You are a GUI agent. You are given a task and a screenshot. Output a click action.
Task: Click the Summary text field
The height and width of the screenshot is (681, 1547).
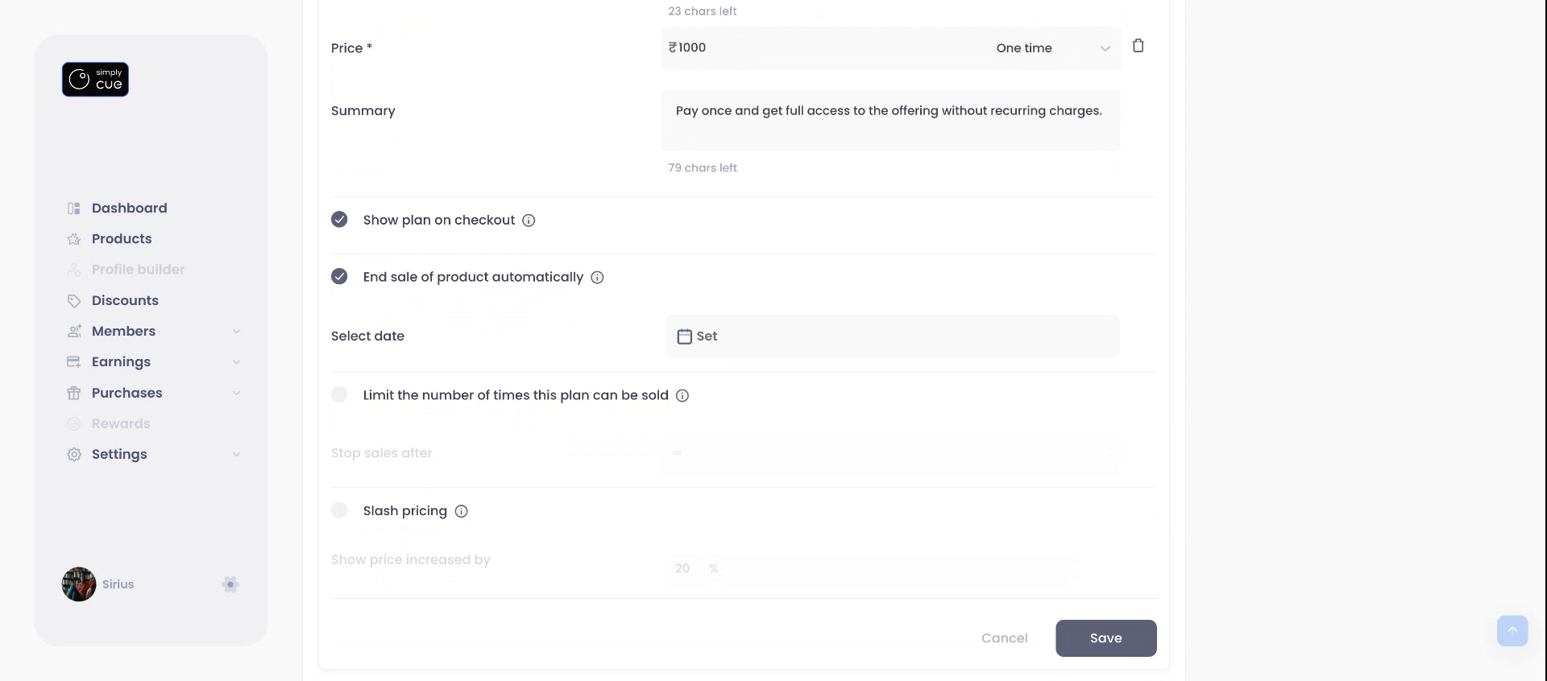coord(890,121)
